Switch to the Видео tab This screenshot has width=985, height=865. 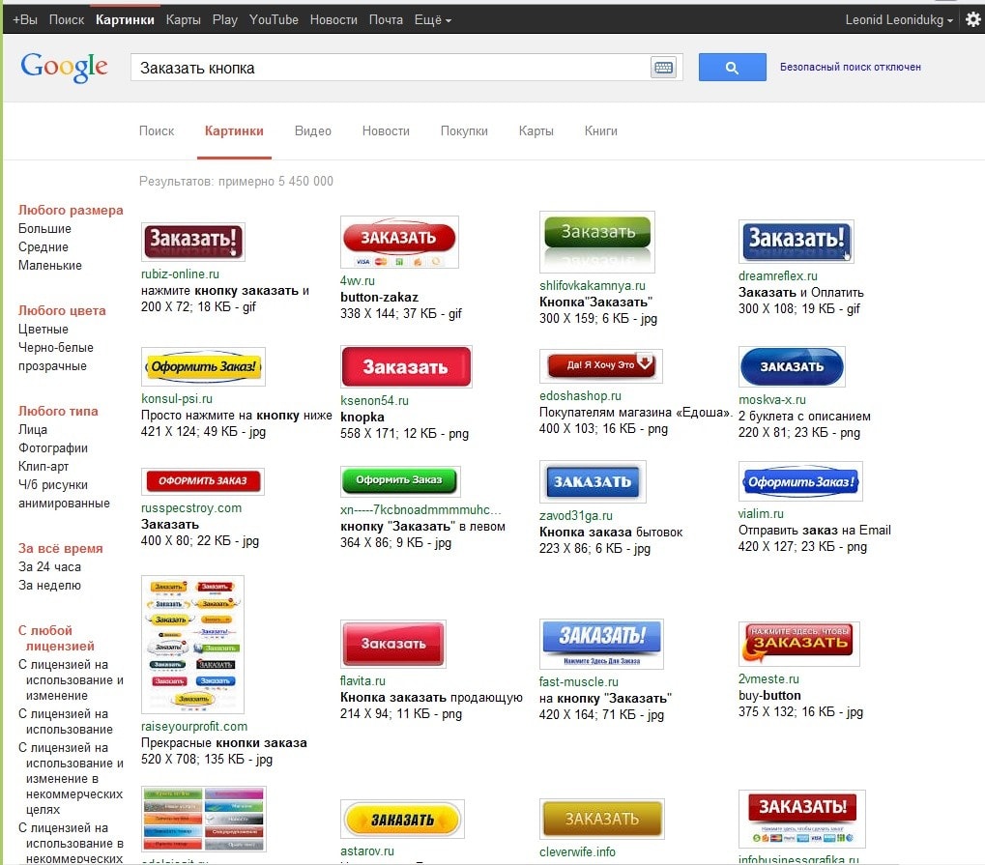pos(313,130)
